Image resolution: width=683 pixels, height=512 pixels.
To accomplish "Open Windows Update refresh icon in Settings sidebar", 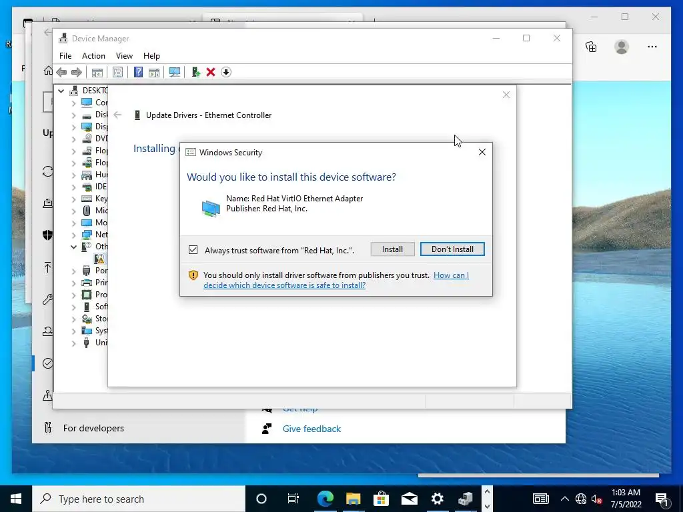I will point(47,171).
